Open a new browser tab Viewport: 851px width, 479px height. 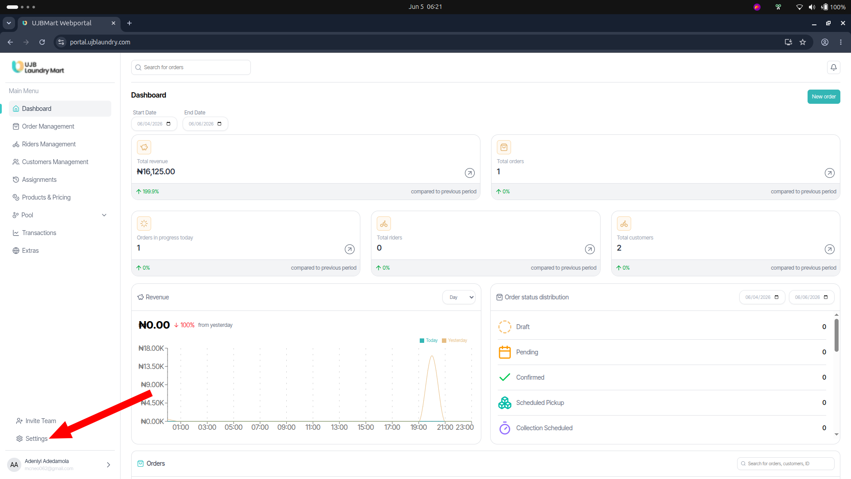(129, 23)
